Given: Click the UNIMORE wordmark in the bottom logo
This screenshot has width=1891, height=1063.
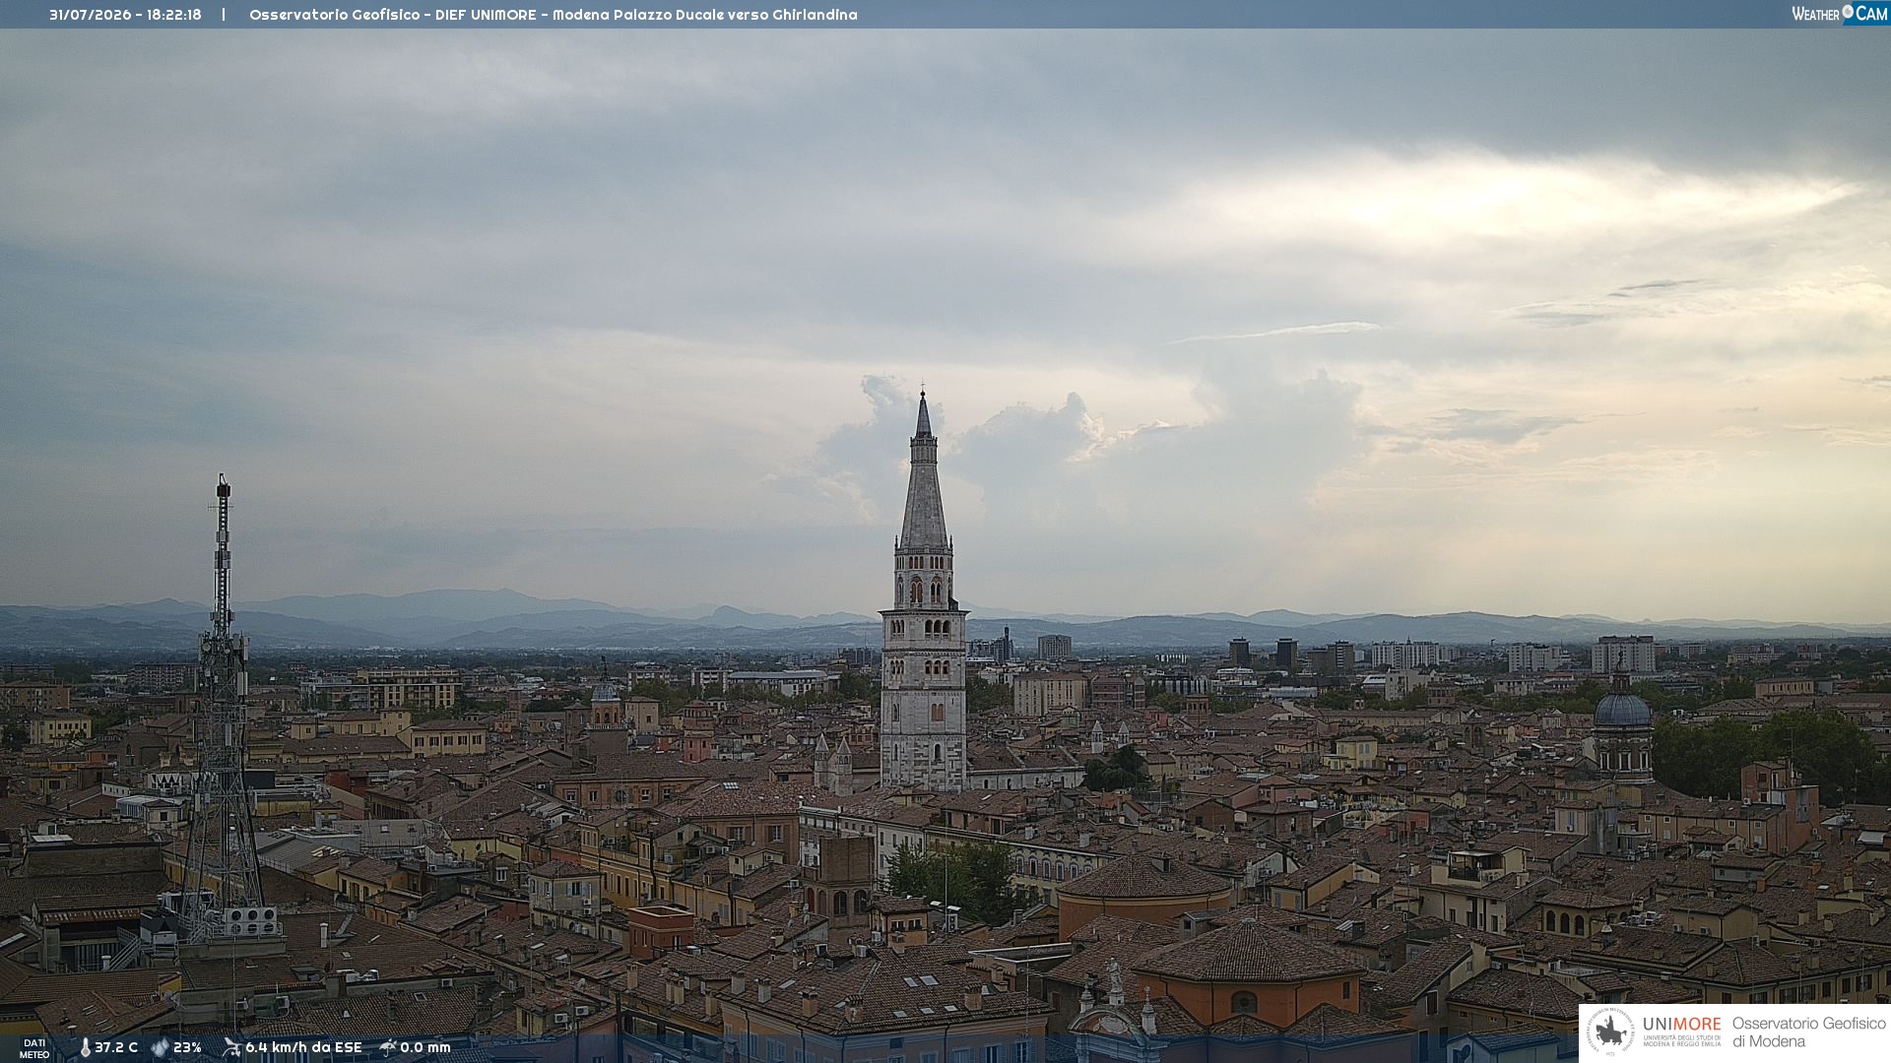Looking at the screenshot, I should 1682,1024.
